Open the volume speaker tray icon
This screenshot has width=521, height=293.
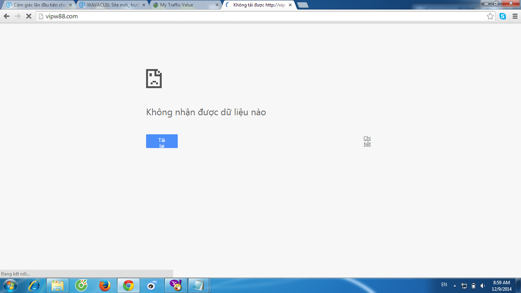pyautogui.click(x=483, y=285)
